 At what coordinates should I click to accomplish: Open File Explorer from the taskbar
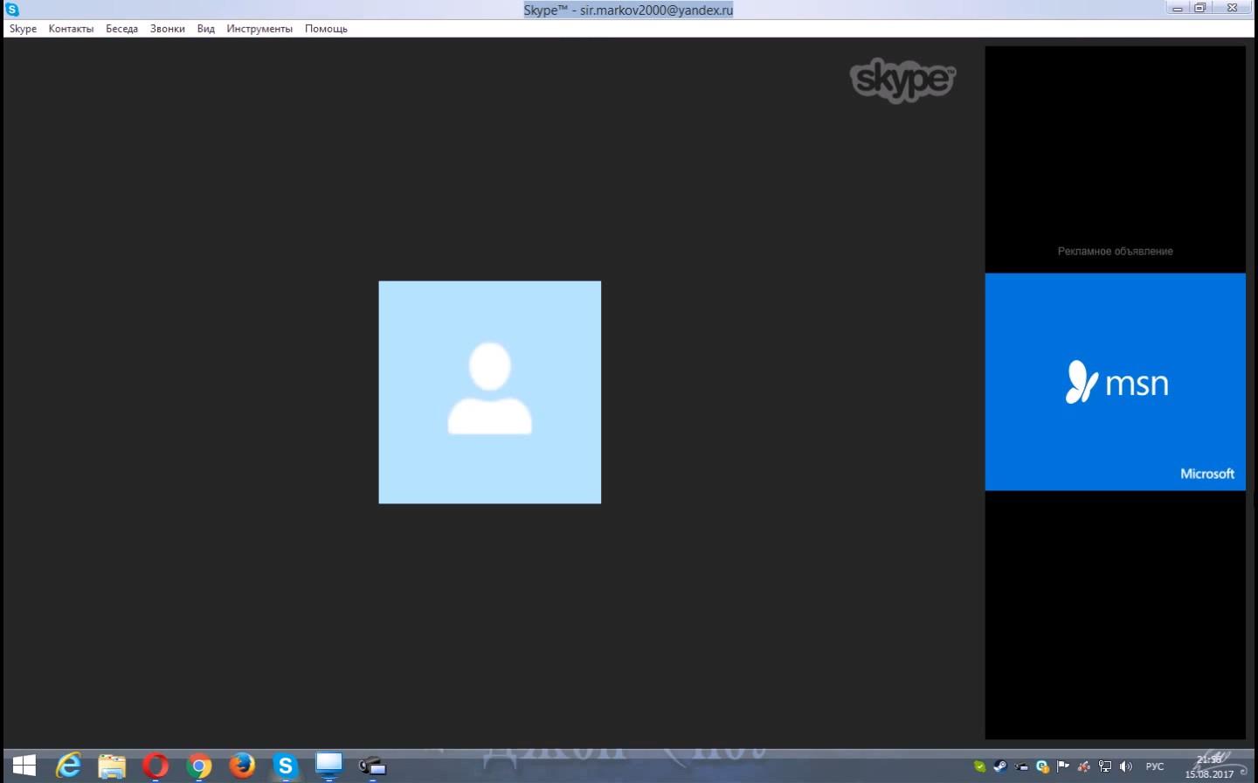tap(112, 766)
